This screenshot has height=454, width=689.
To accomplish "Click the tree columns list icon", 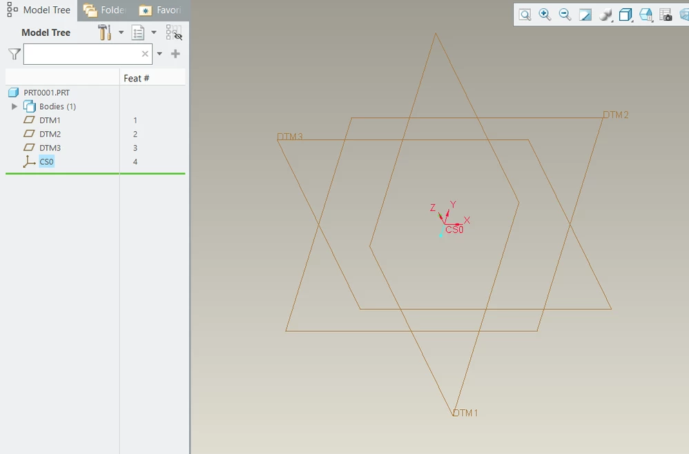I will (138, 32).
